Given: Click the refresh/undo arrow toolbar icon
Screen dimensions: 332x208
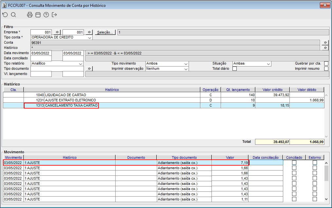Looking at the screenshot, I should point(5,15).
